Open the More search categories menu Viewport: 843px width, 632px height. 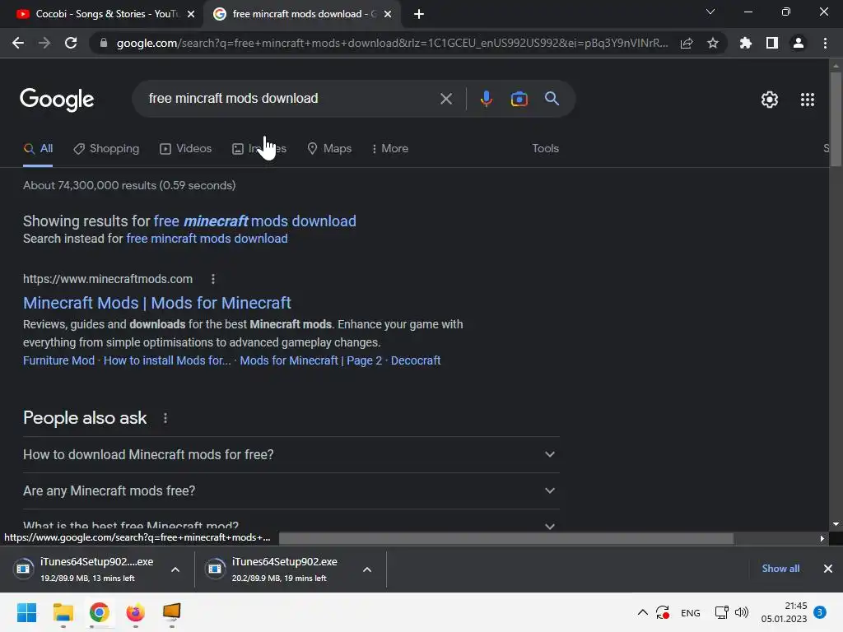point(390,148)
